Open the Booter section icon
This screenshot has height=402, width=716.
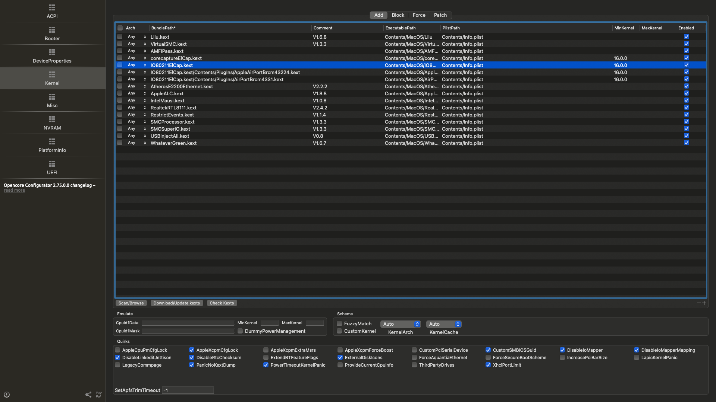point(52,30)
